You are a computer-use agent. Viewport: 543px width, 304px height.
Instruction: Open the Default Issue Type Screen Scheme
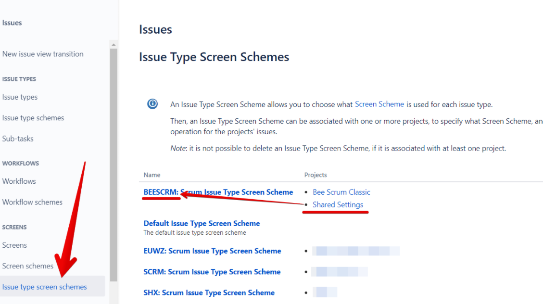pos(202,223)
